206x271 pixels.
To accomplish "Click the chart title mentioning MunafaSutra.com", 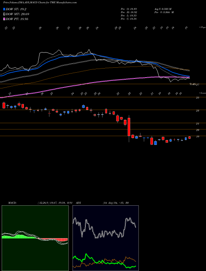I will (40, 3).
